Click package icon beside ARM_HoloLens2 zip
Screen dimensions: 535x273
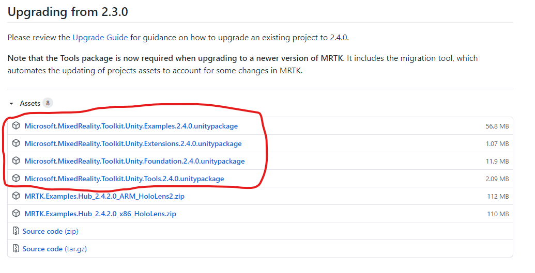pyautogui.click(x=16, y=196)
